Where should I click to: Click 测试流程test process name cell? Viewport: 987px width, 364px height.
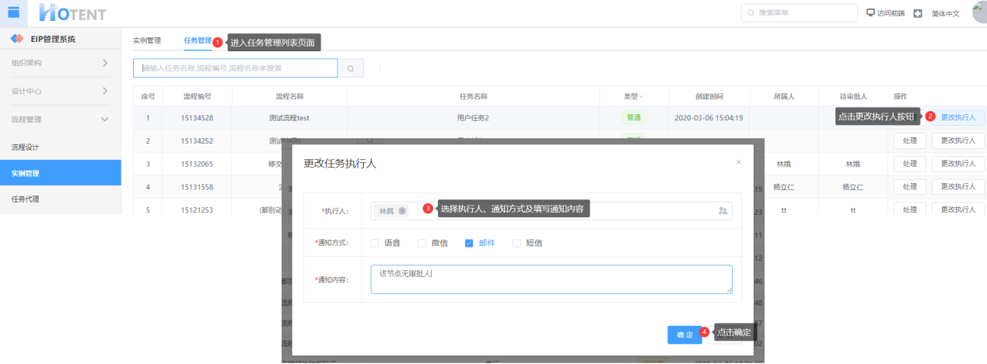click(x=289, y=118)
